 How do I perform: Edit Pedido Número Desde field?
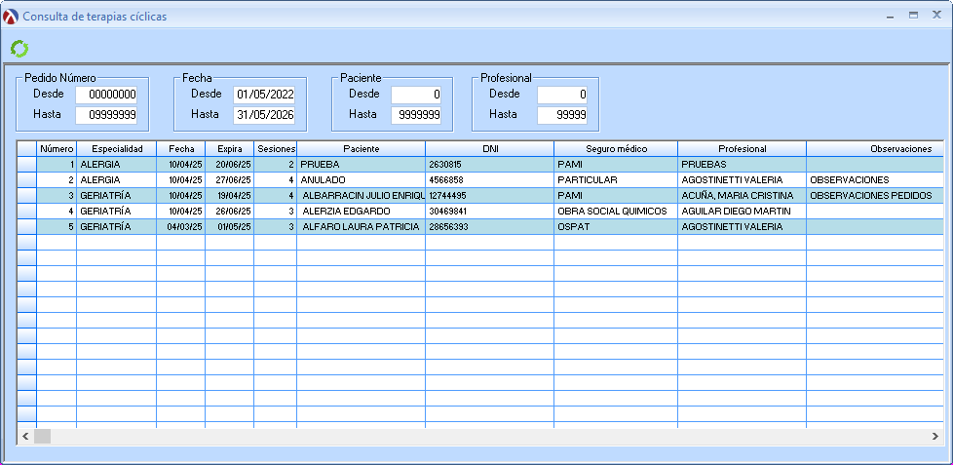(x=106, y=95)
